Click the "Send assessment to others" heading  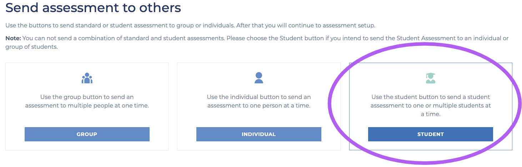tap(93, 8)
